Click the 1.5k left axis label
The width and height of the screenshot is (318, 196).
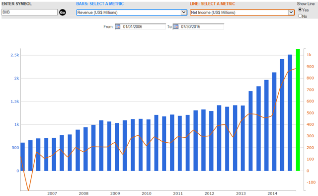[x=15, y=101]
